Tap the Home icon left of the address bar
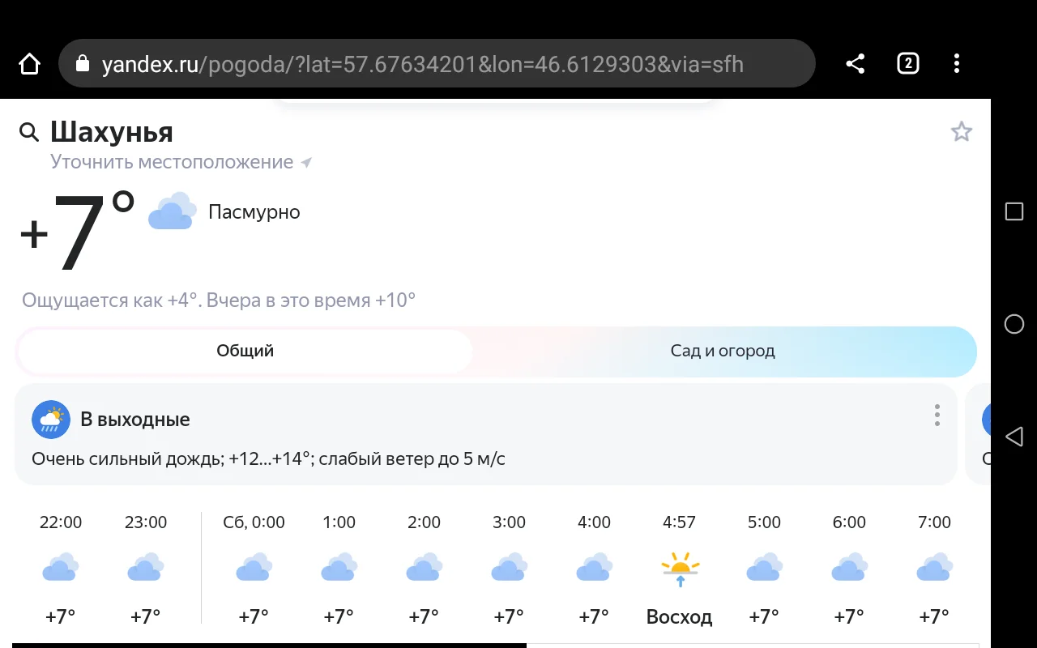Viewport: 1037px width, 648px height. (x=28, y=62)
